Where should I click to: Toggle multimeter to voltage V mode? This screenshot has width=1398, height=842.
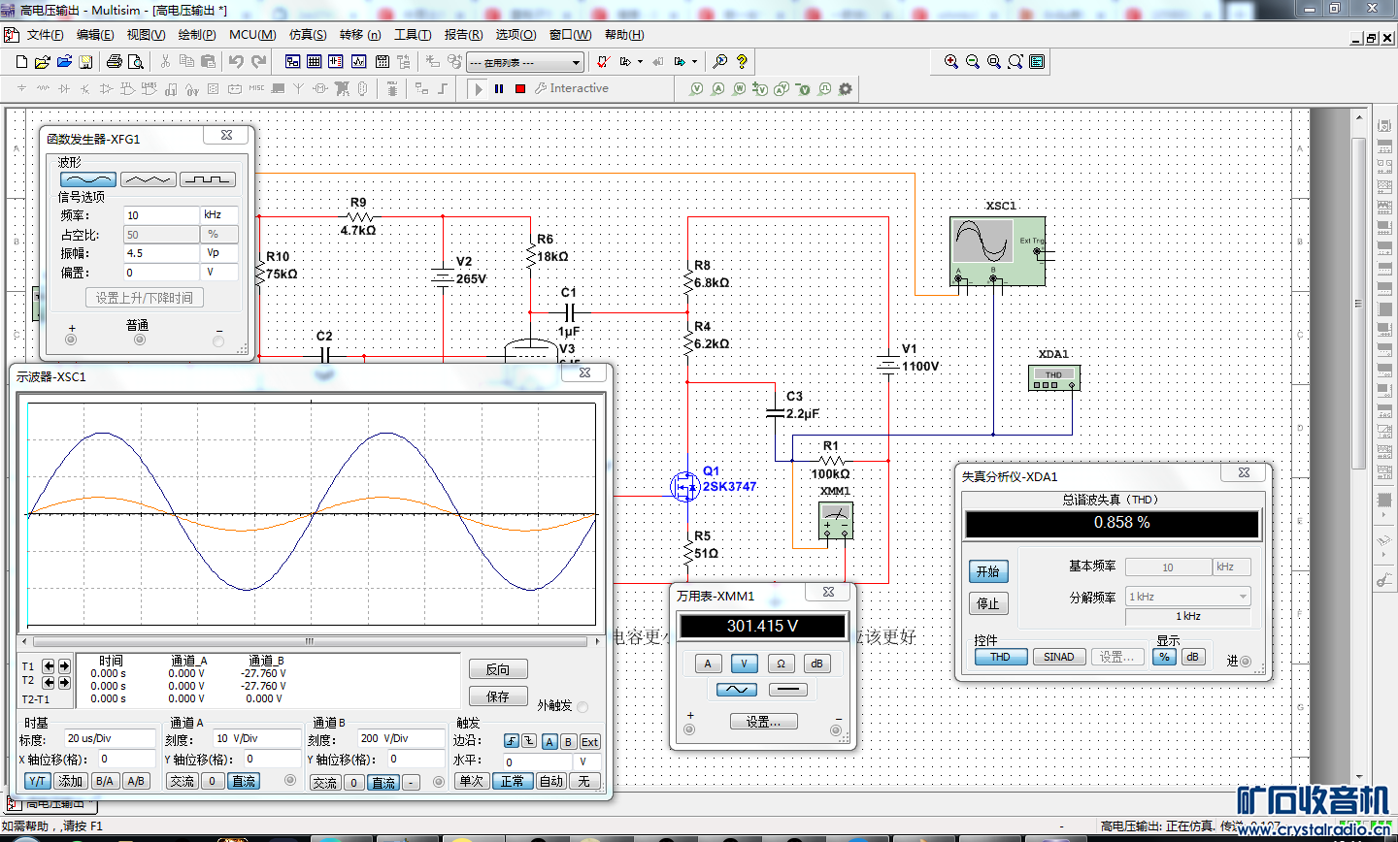pyautogui.click(x=744, y=664)
